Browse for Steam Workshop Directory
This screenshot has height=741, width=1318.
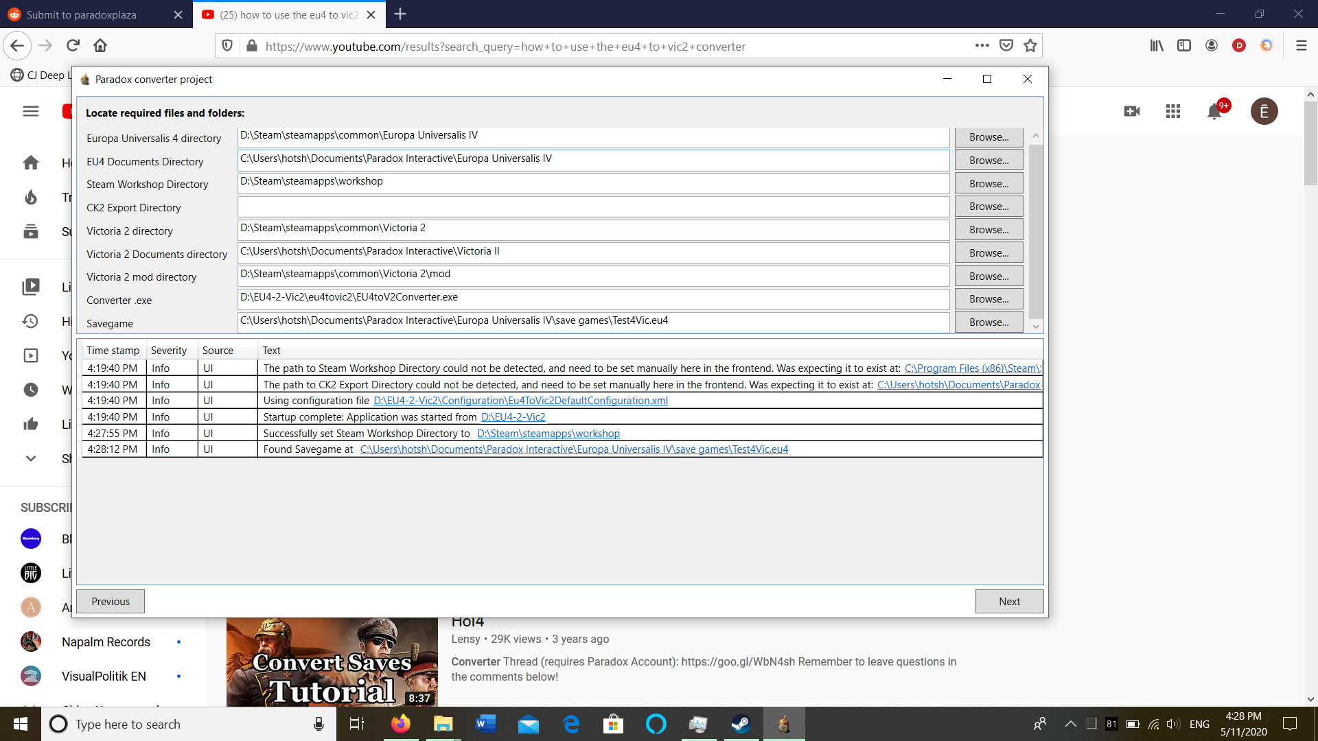pos(988,184)
